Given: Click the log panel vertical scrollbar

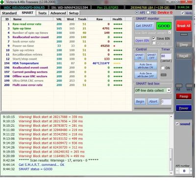Looking at the screenshot, I should [171, 144].
